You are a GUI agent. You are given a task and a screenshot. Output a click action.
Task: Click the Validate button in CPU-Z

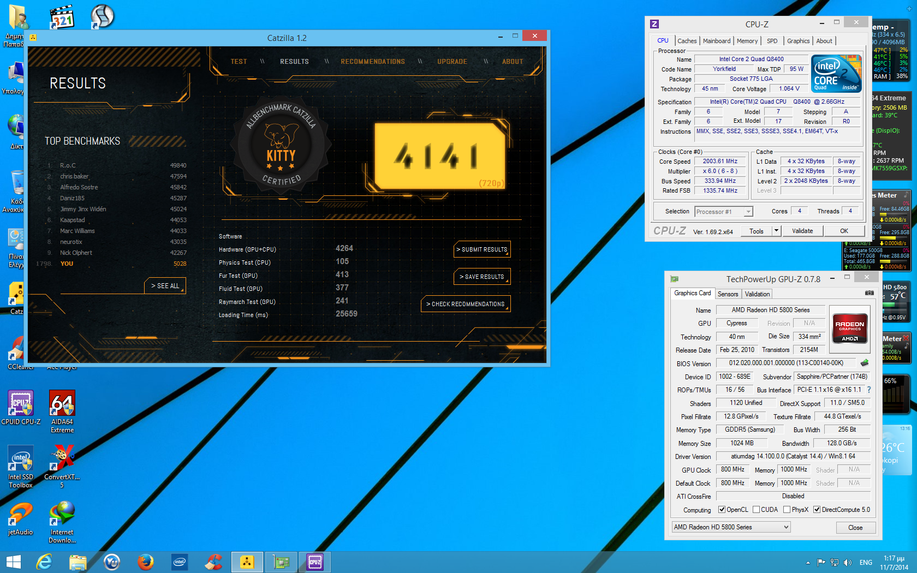[x=802, y=231]
